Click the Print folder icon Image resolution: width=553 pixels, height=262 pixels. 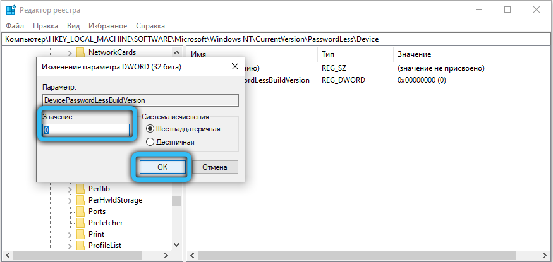pos(80,234)
